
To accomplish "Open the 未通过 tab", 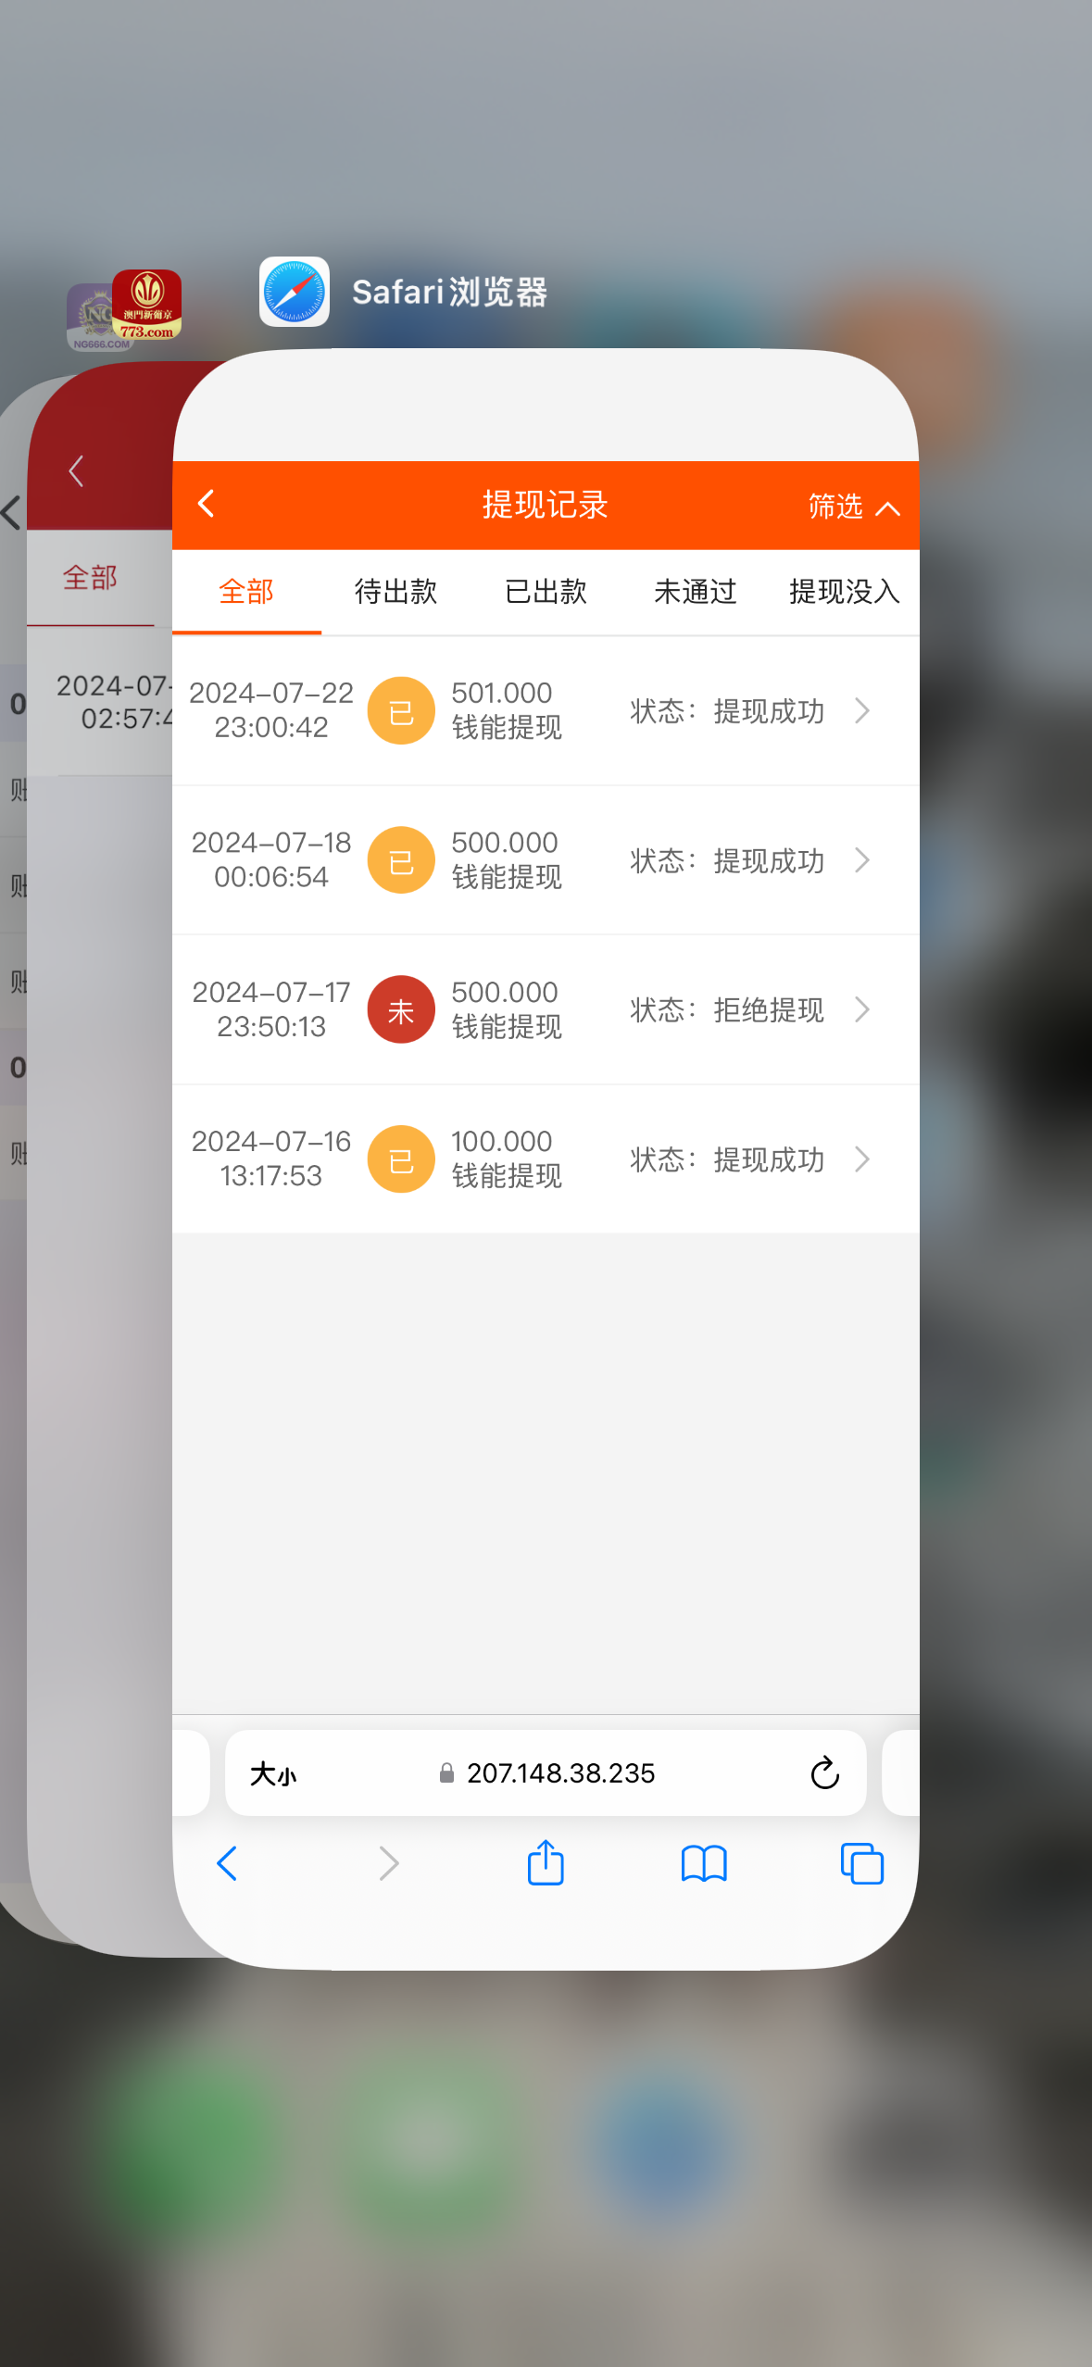I will tap(695, 592).
